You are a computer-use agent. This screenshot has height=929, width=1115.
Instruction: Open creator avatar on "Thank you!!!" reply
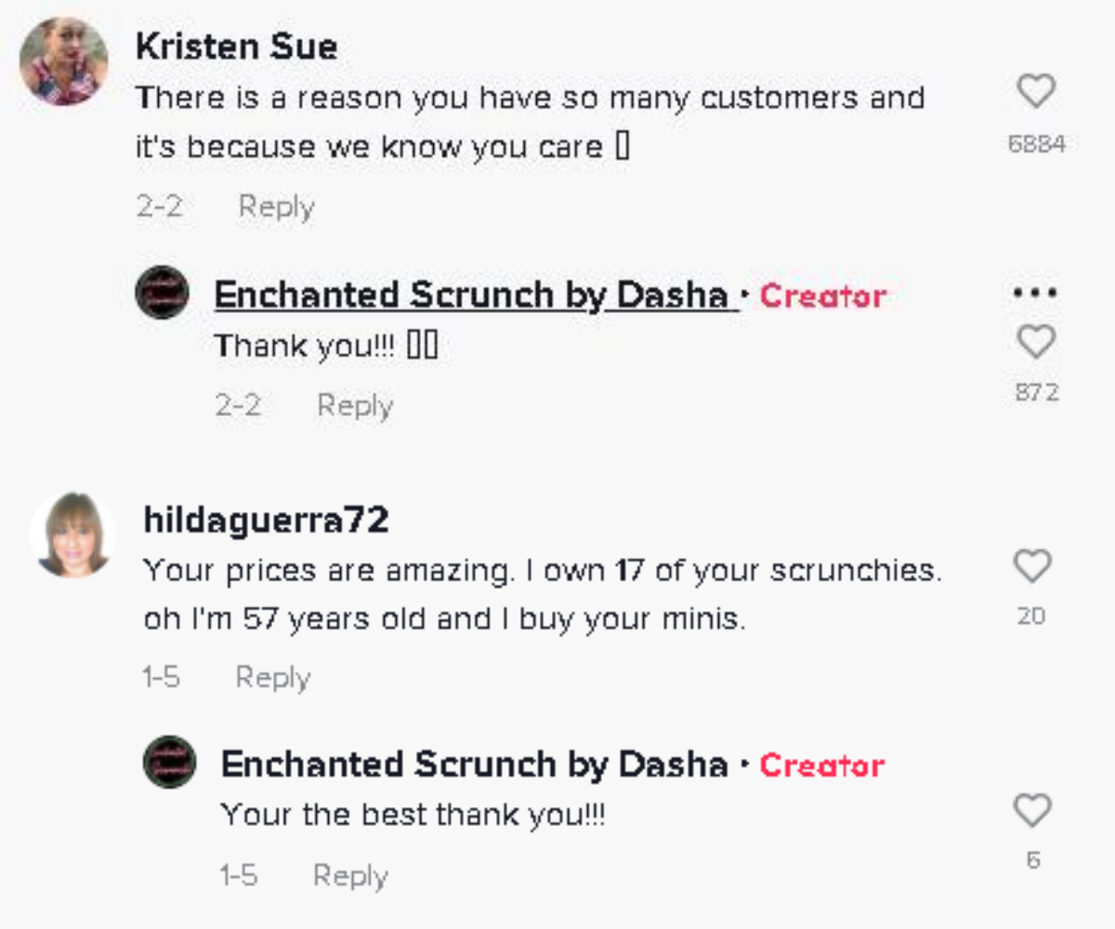[162, 294]
